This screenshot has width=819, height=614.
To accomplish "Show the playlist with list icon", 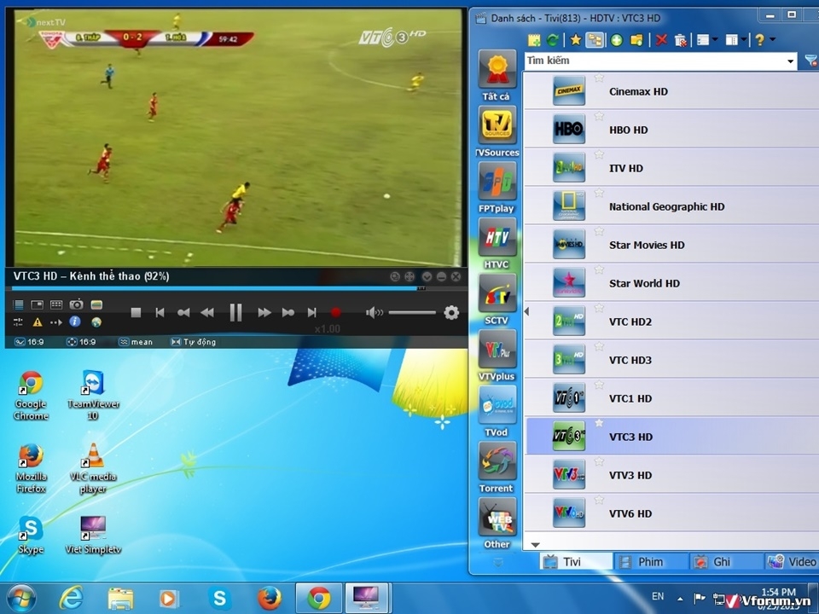I will (x=18, y=304).
